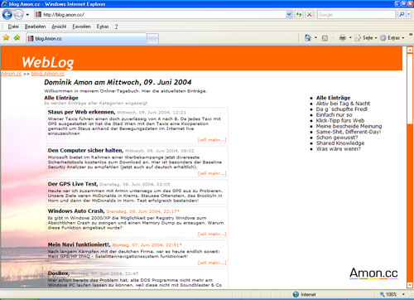Select category Meine bescheide Meinung
The width and height of the screenshot is (414, 300).
[349, 126]
